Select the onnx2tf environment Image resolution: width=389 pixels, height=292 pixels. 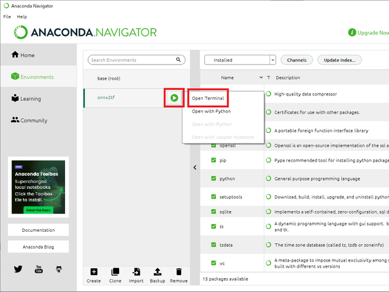tap(123, 98)
